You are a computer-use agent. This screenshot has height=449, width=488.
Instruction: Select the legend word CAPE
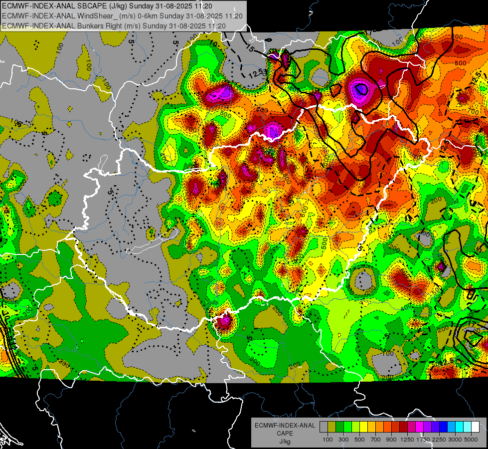pos(285,434)
